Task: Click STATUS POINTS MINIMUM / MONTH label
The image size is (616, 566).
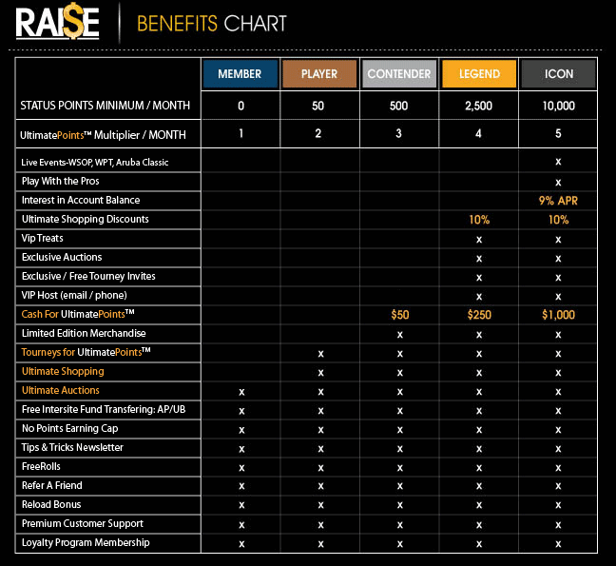Action: coord(105,106)
